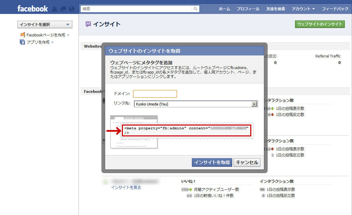Select 友達を検索 in the top navigation
The height and width of the screenshot is (215, 352).
pyautogui.click(x=276, y=9)
